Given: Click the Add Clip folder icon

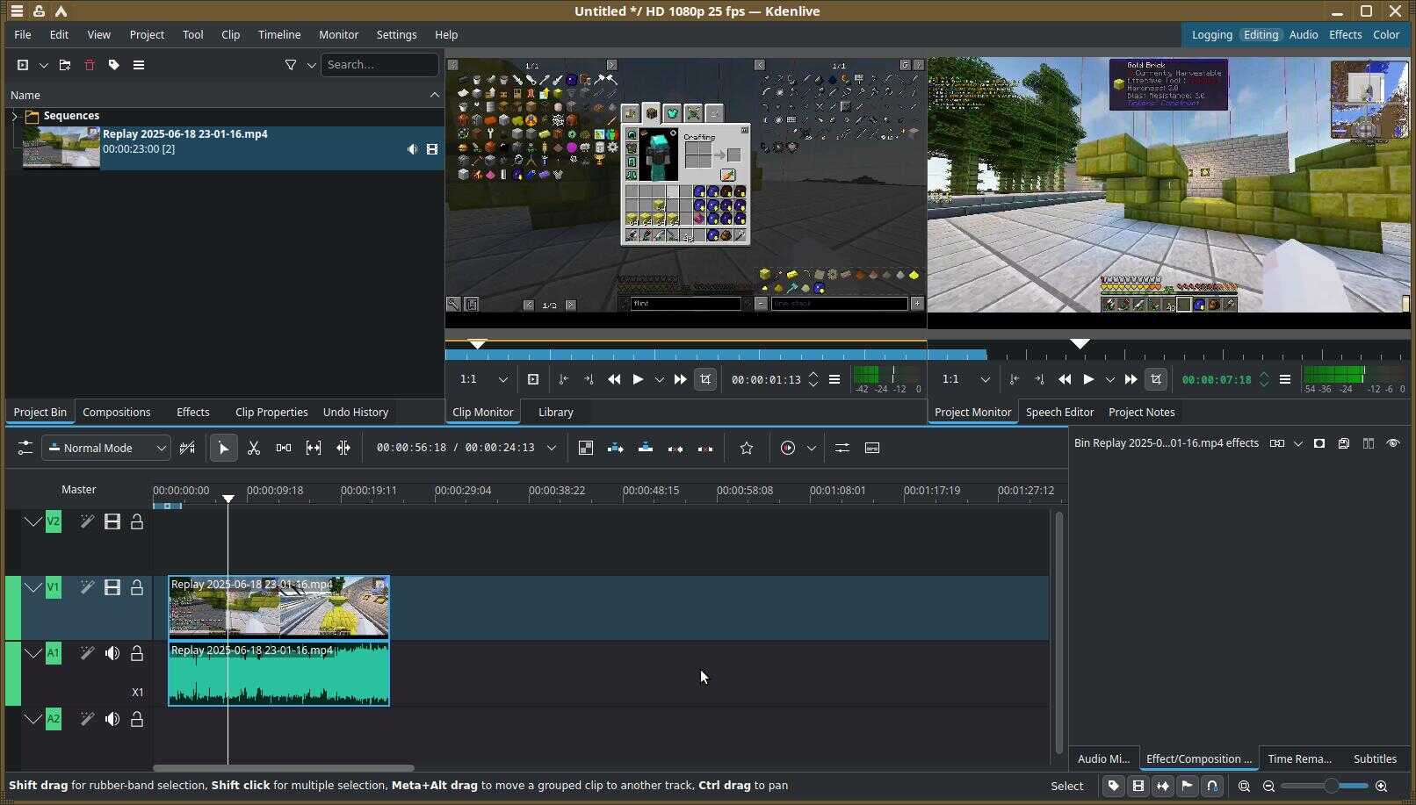Looking at the screenshot, I should (64, 65).
